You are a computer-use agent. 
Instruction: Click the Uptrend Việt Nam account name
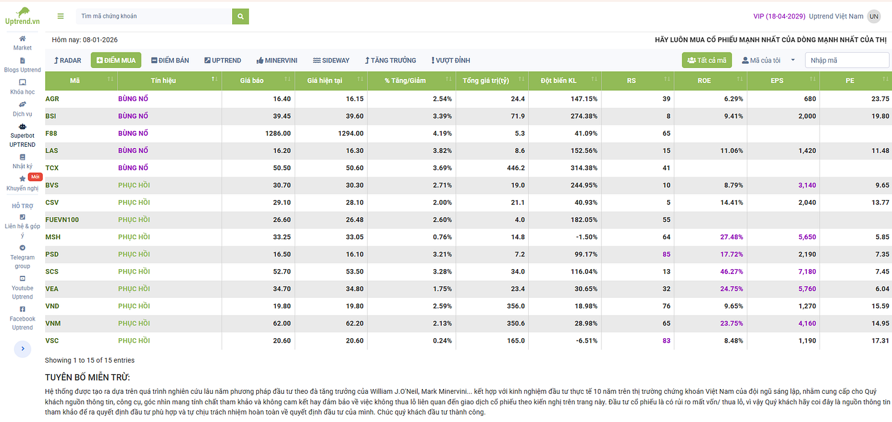(x=836, y=17)
